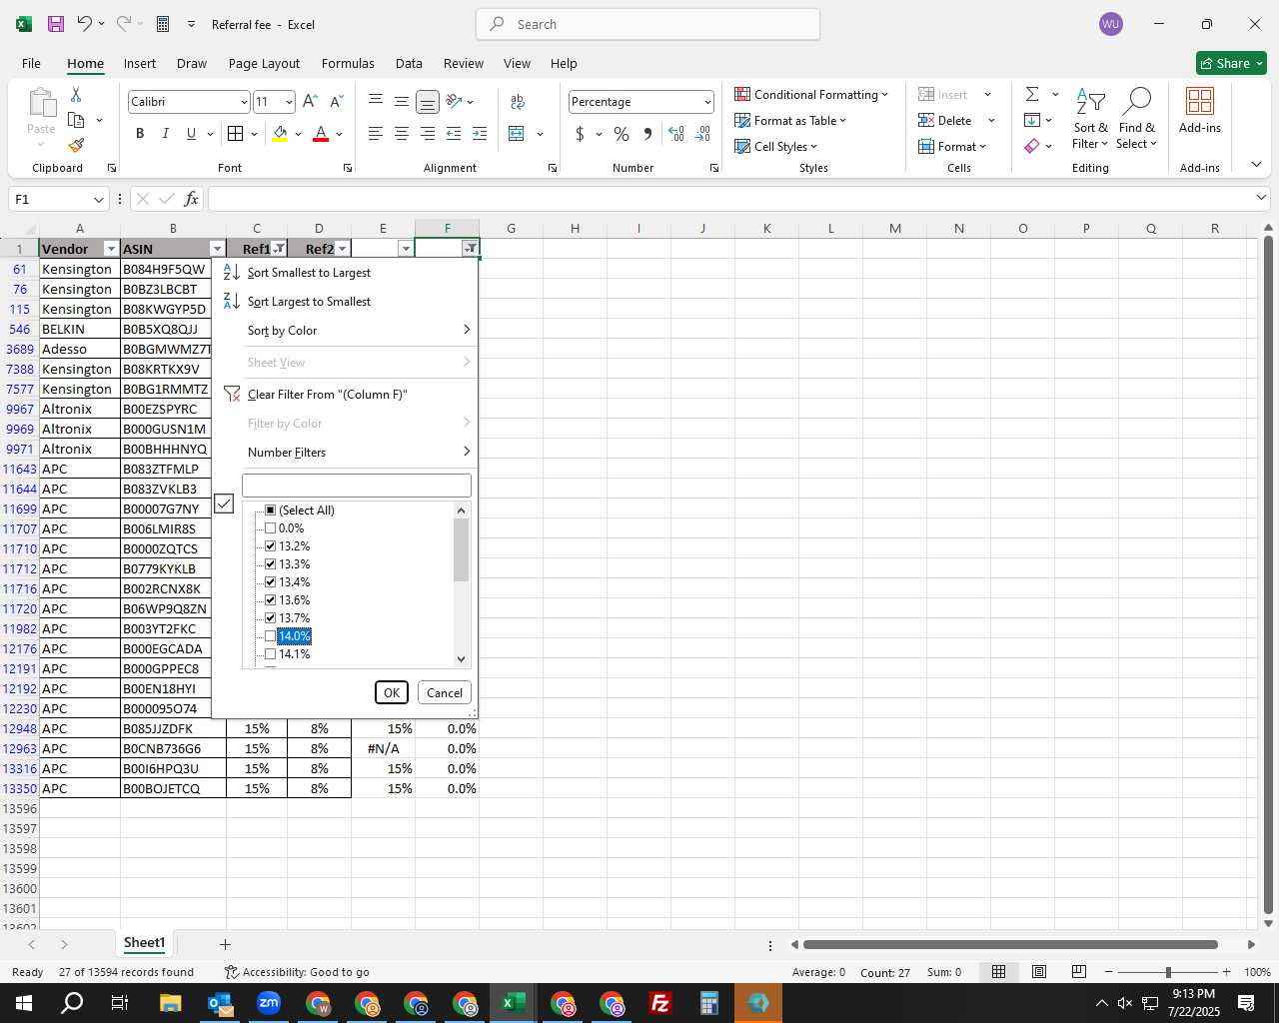Add a new sheet with plus button
Image resolution: width=1279 pixels, height=1023 pixels.
coord(225,944)
